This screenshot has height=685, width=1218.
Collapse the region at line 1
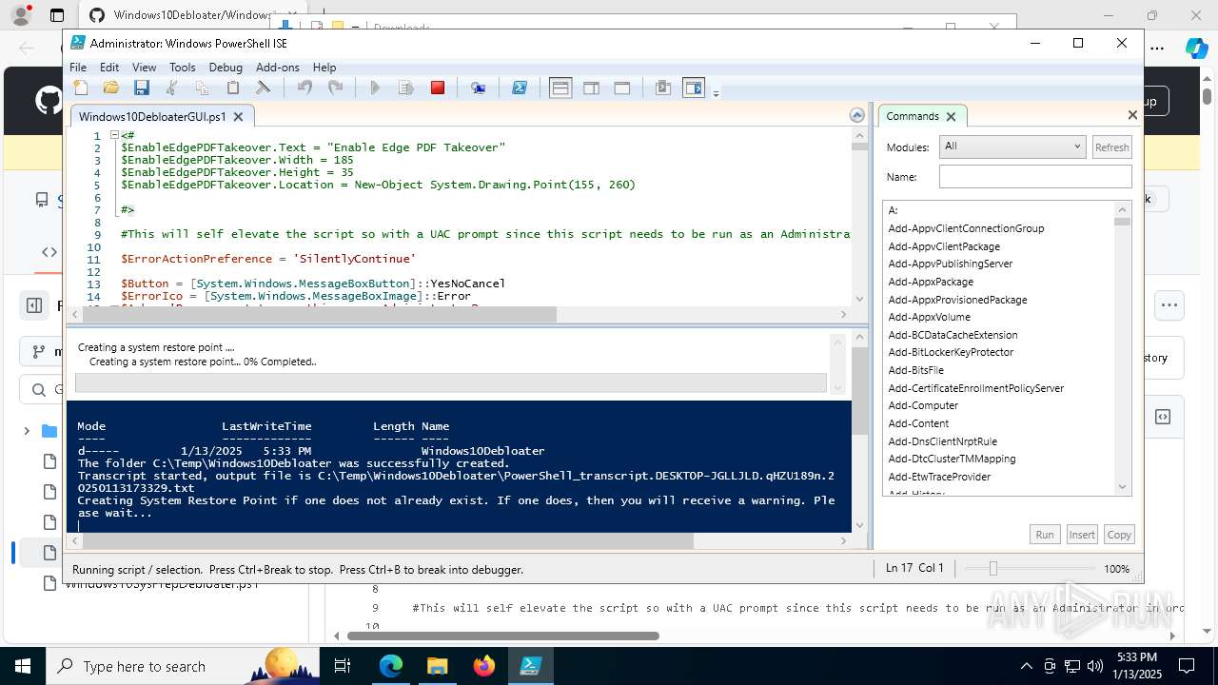(114, 135)
